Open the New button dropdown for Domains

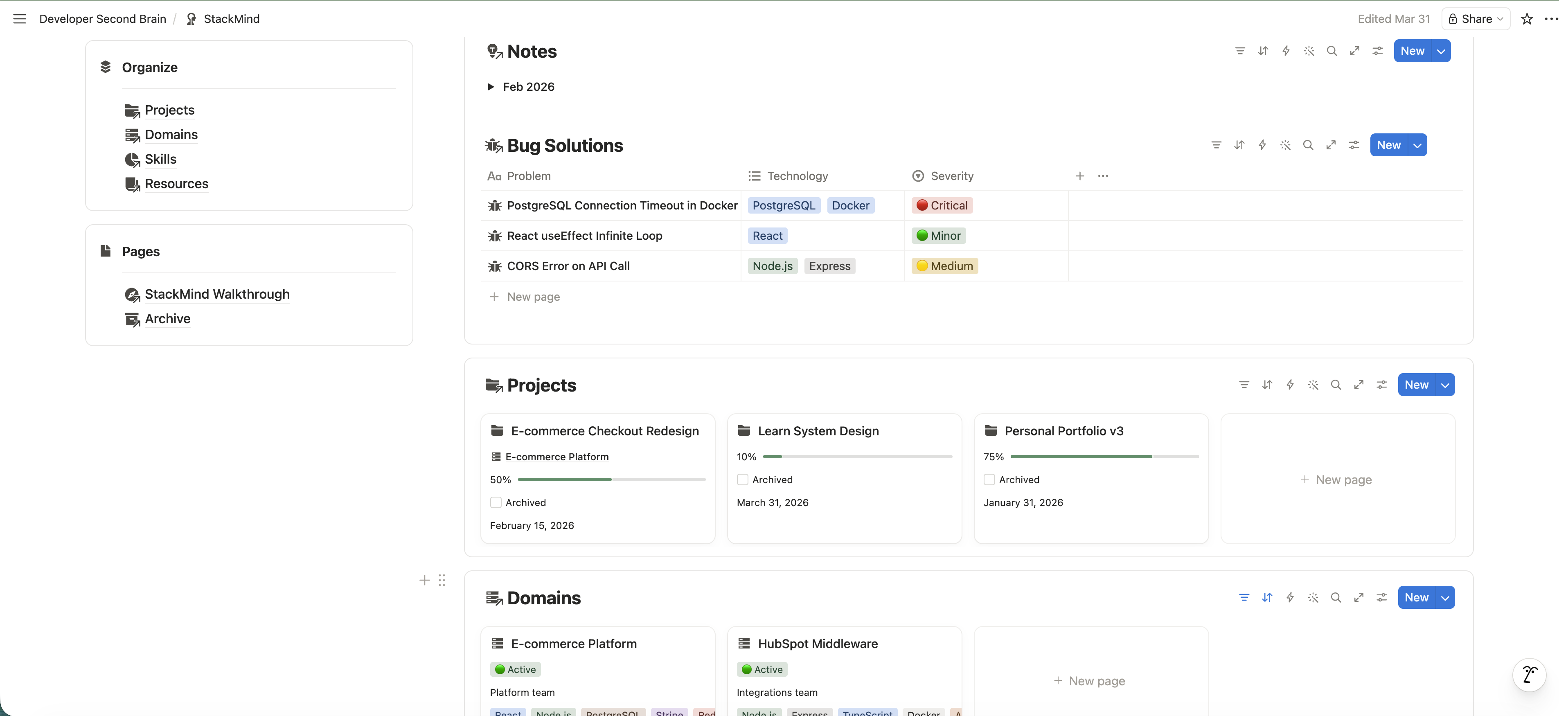click(1445, 597)
